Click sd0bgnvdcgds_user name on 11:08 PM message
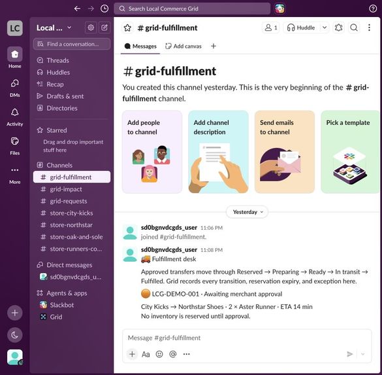This screenshot has width=382, height=375. (x=169, y=250)
